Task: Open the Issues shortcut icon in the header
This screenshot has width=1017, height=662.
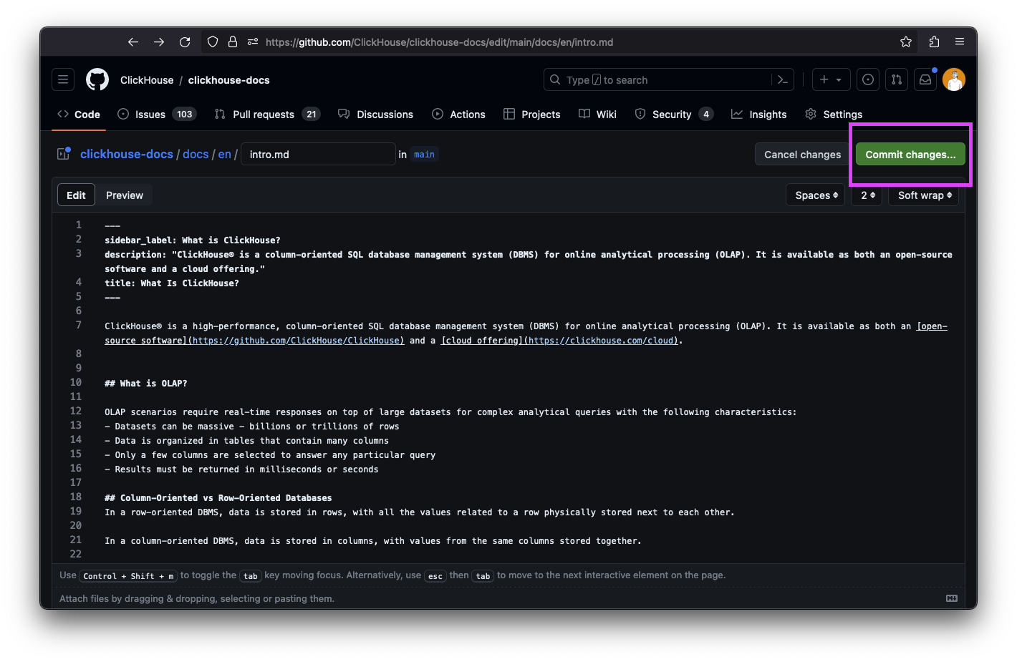Action: point(868,79)
